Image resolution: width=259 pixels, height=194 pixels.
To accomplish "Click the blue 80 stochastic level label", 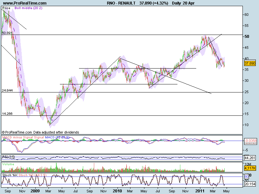I will point(246,177).
